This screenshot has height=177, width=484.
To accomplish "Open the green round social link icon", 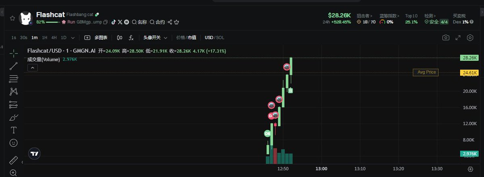I will tap(126, 22).
